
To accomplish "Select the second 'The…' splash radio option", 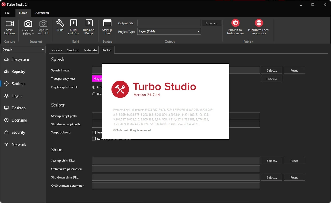I will pyautogui.click(x=94, y=94).
